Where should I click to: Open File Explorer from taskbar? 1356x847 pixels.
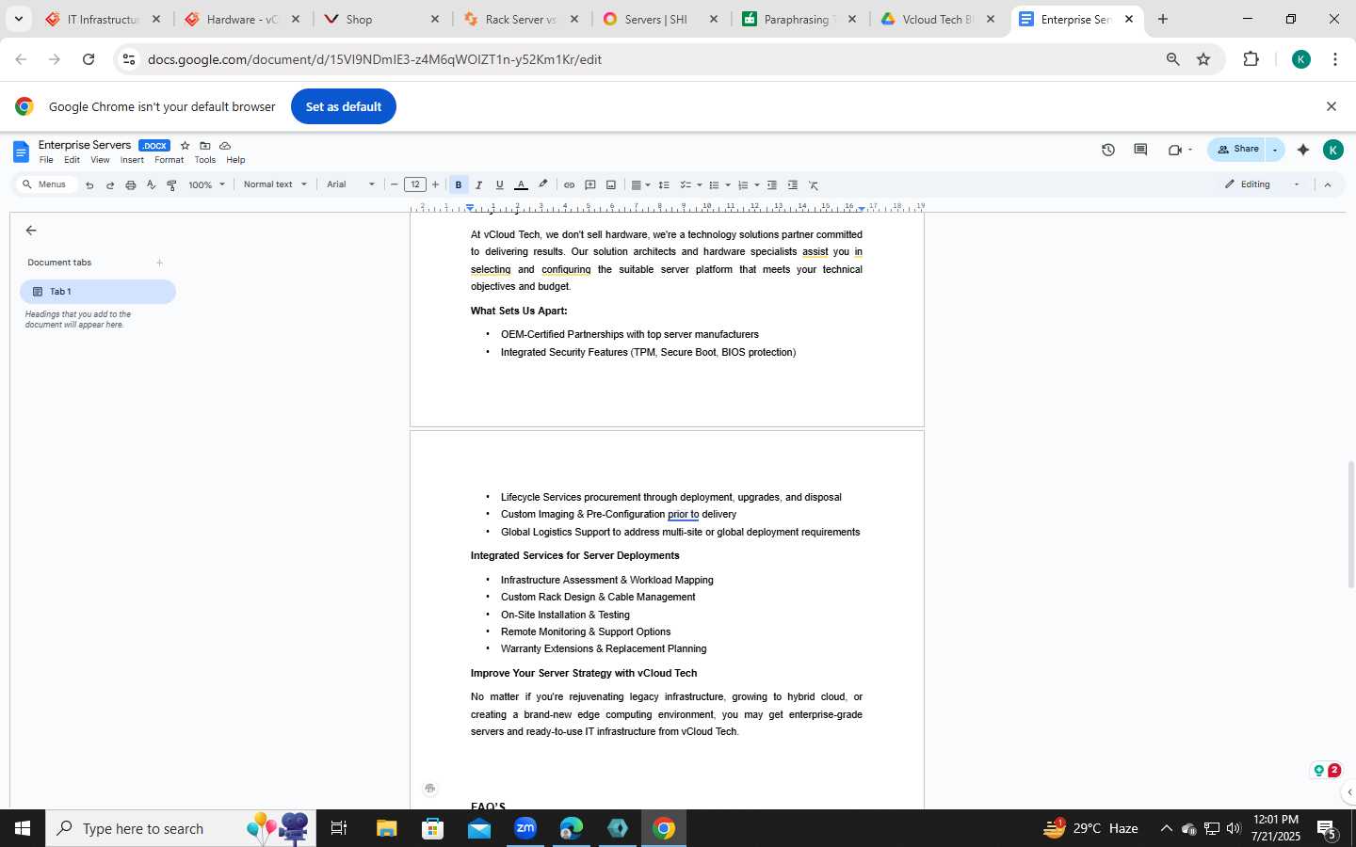click(387, 828)
